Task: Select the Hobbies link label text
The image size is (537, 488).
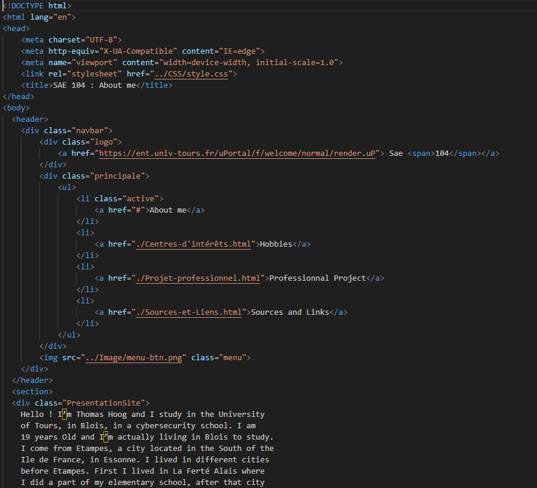Action: pyautogui.click(x=276, y=244)
